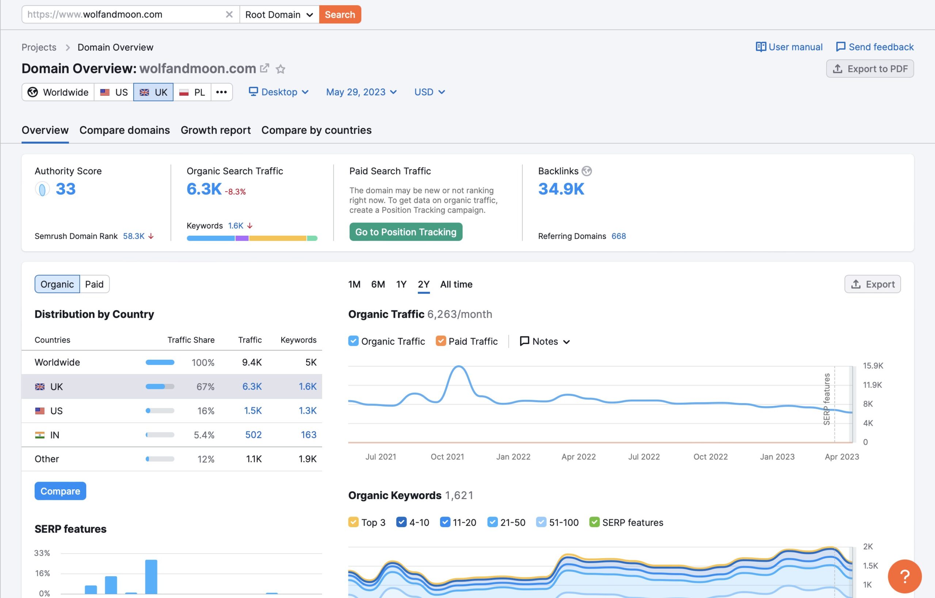This screenshot has width=935, height=598.
Task: Click the User manual book icon
Action: (760, 47)
